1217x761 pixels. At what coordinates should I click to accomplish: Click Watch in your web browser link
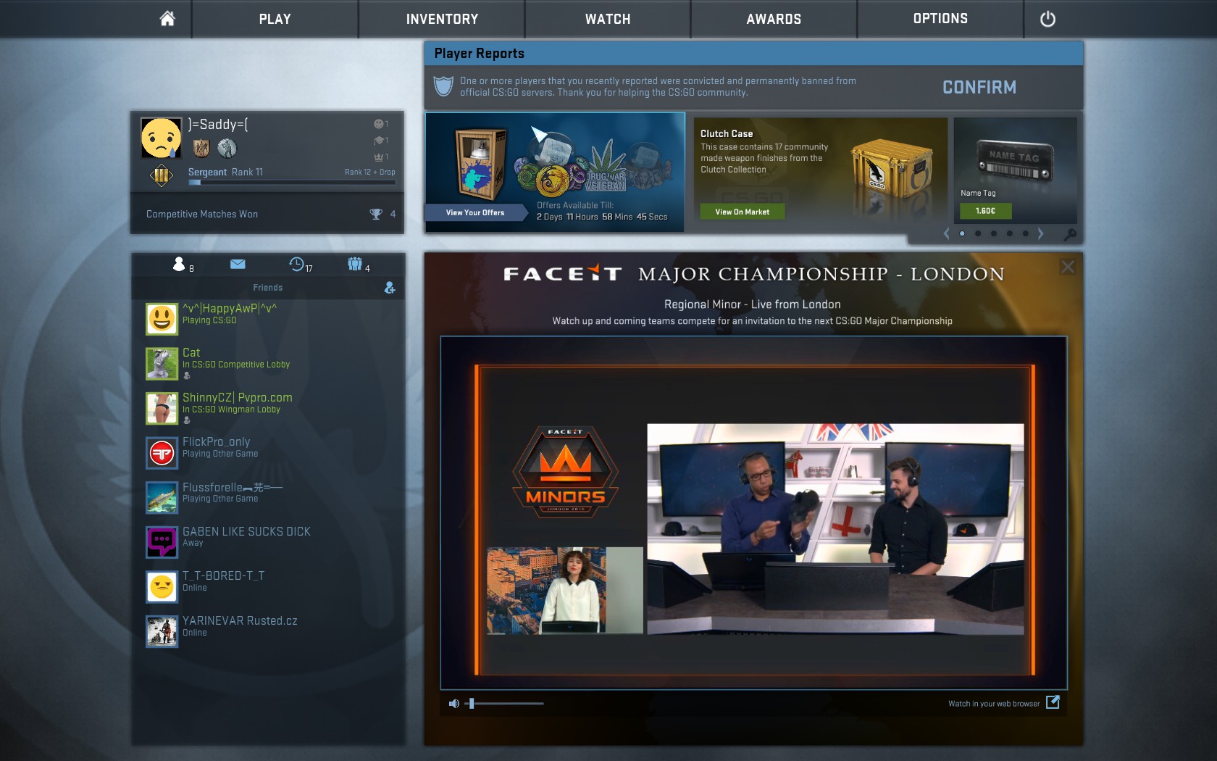click(994, 704)
